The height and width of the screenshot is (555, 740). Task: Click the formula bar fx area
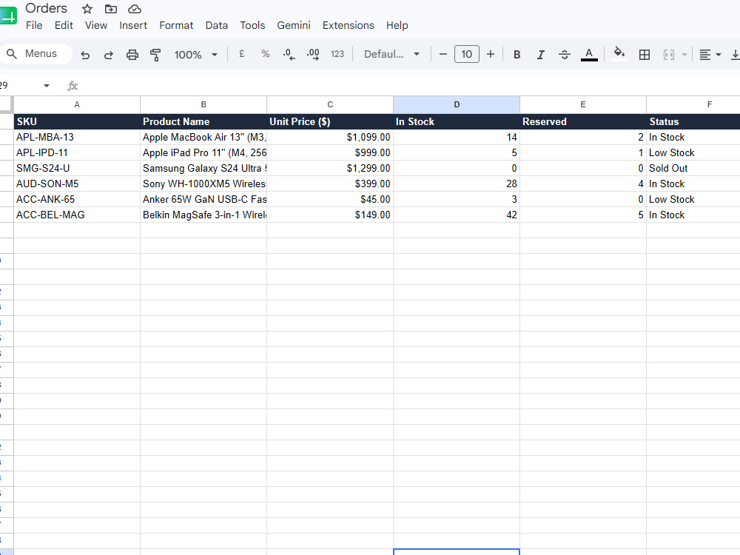[73, 86]
